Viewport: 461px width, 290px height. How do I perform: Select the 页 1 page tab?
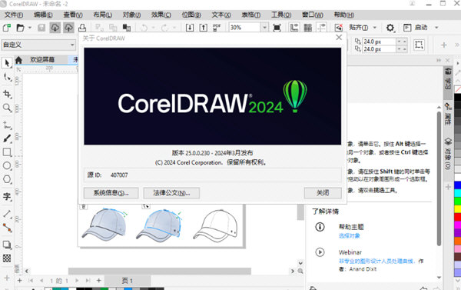pyautogui.click(x=128, y=281)
